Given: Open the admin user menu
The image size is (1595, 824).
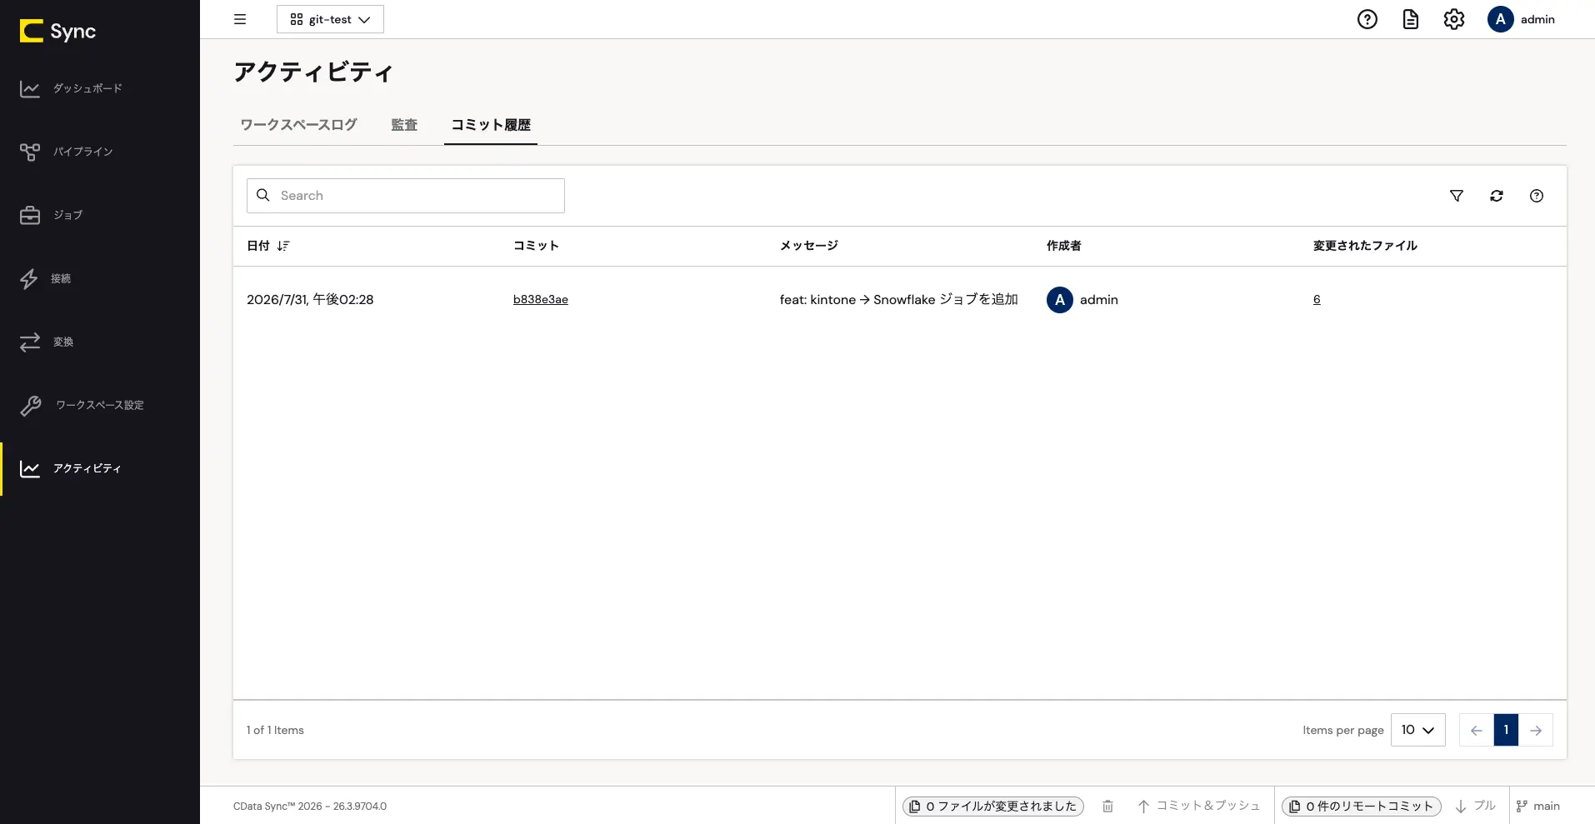Looking at the screenshot, I should [x=1521, y=19].
